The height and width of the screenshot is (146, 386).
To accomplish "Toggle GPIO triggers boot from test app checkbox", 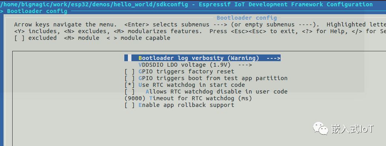I will point(130,78).
